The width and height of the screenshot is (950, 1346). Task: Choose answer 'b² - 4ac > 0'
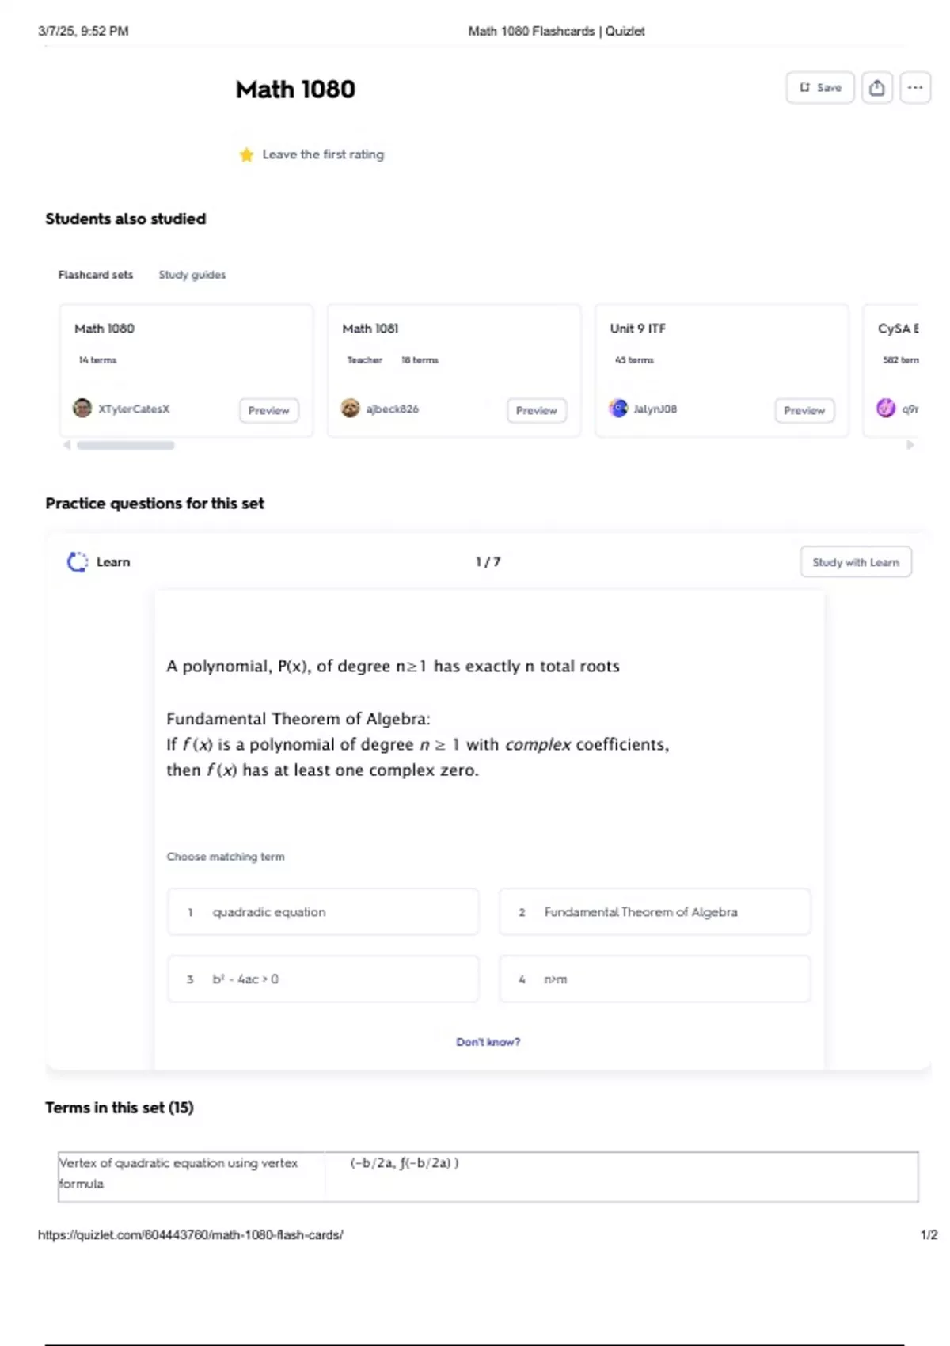tap(323, 979)
